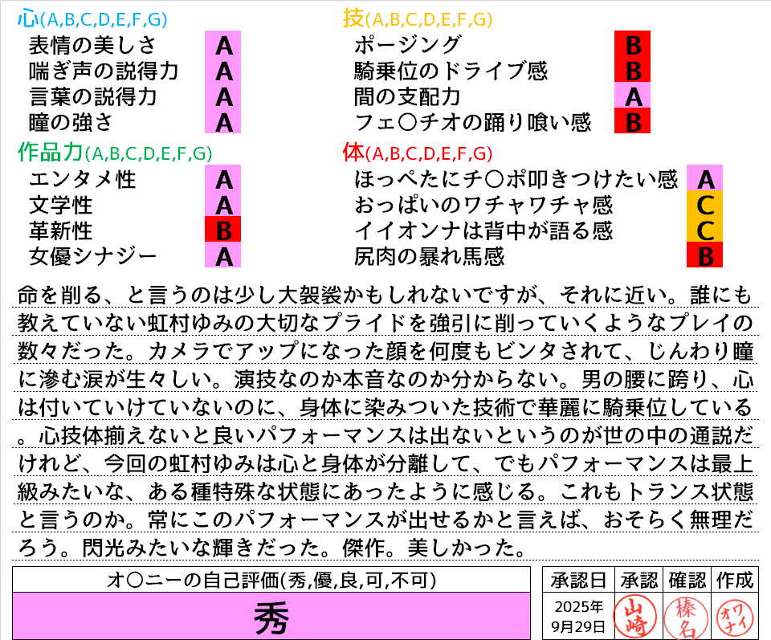Click the 作成 header cell
The width and height of the screenshot is (771, 640).
(x=735, y=580)
